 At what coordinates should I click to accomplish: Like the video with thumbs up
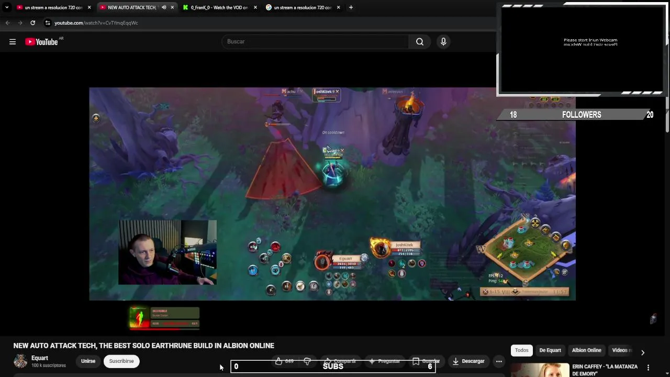[284, 361]
